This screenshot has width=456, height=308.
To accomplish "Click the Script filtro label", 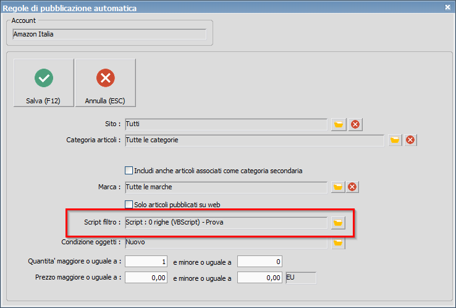I will click(102, 222).
